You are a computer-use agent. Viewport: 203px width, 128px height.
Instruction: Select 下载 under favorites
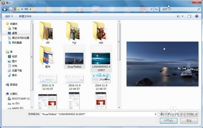point(13,28)
